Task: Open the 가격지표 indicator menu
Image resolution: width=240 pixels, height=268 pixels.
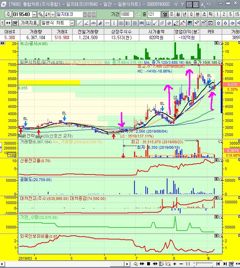Action: click(29, 23)
